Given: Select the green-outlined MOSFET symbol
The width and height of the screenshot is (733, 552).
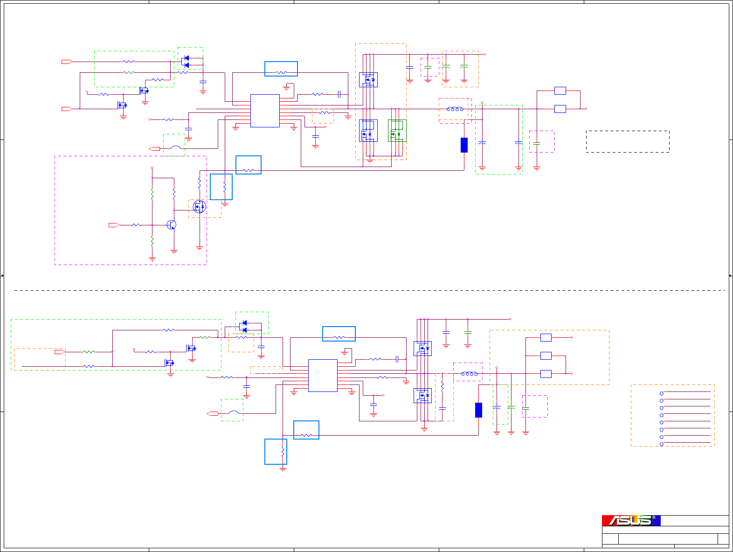Looking at the screenshot, I should (397, 131).
